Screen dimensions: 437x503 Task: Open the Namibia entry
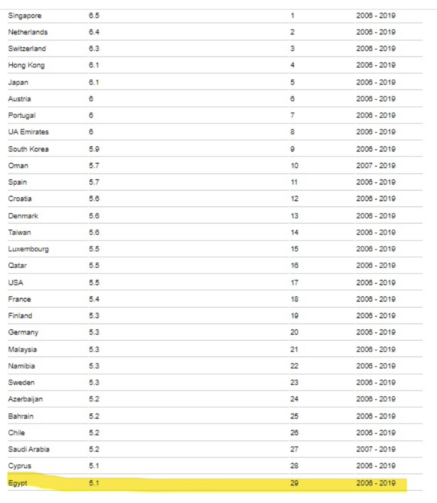tap(21, 366)
